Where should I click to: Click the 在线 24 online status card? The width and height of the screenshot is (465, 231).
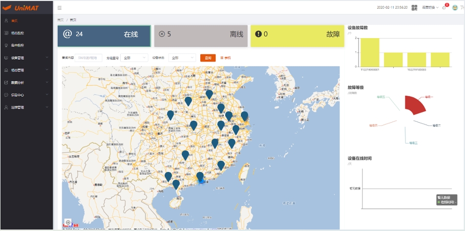(x=104, y=36)
